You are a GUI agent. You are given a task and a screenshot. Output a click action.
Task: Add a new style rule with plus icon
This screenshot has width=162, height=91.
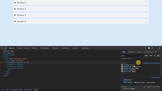tap(155, 56)
